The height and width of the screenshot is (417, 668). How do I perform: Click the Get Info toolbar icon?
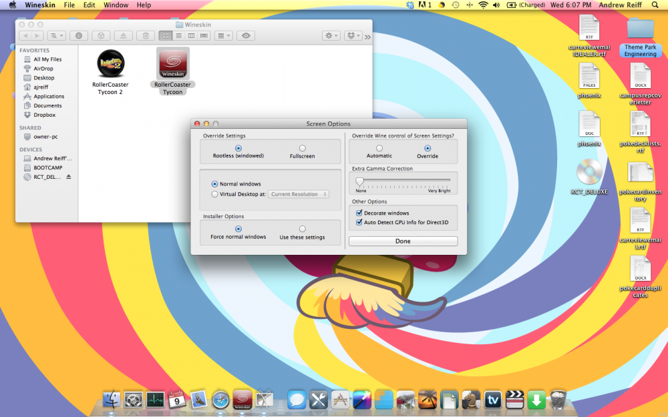79,35
